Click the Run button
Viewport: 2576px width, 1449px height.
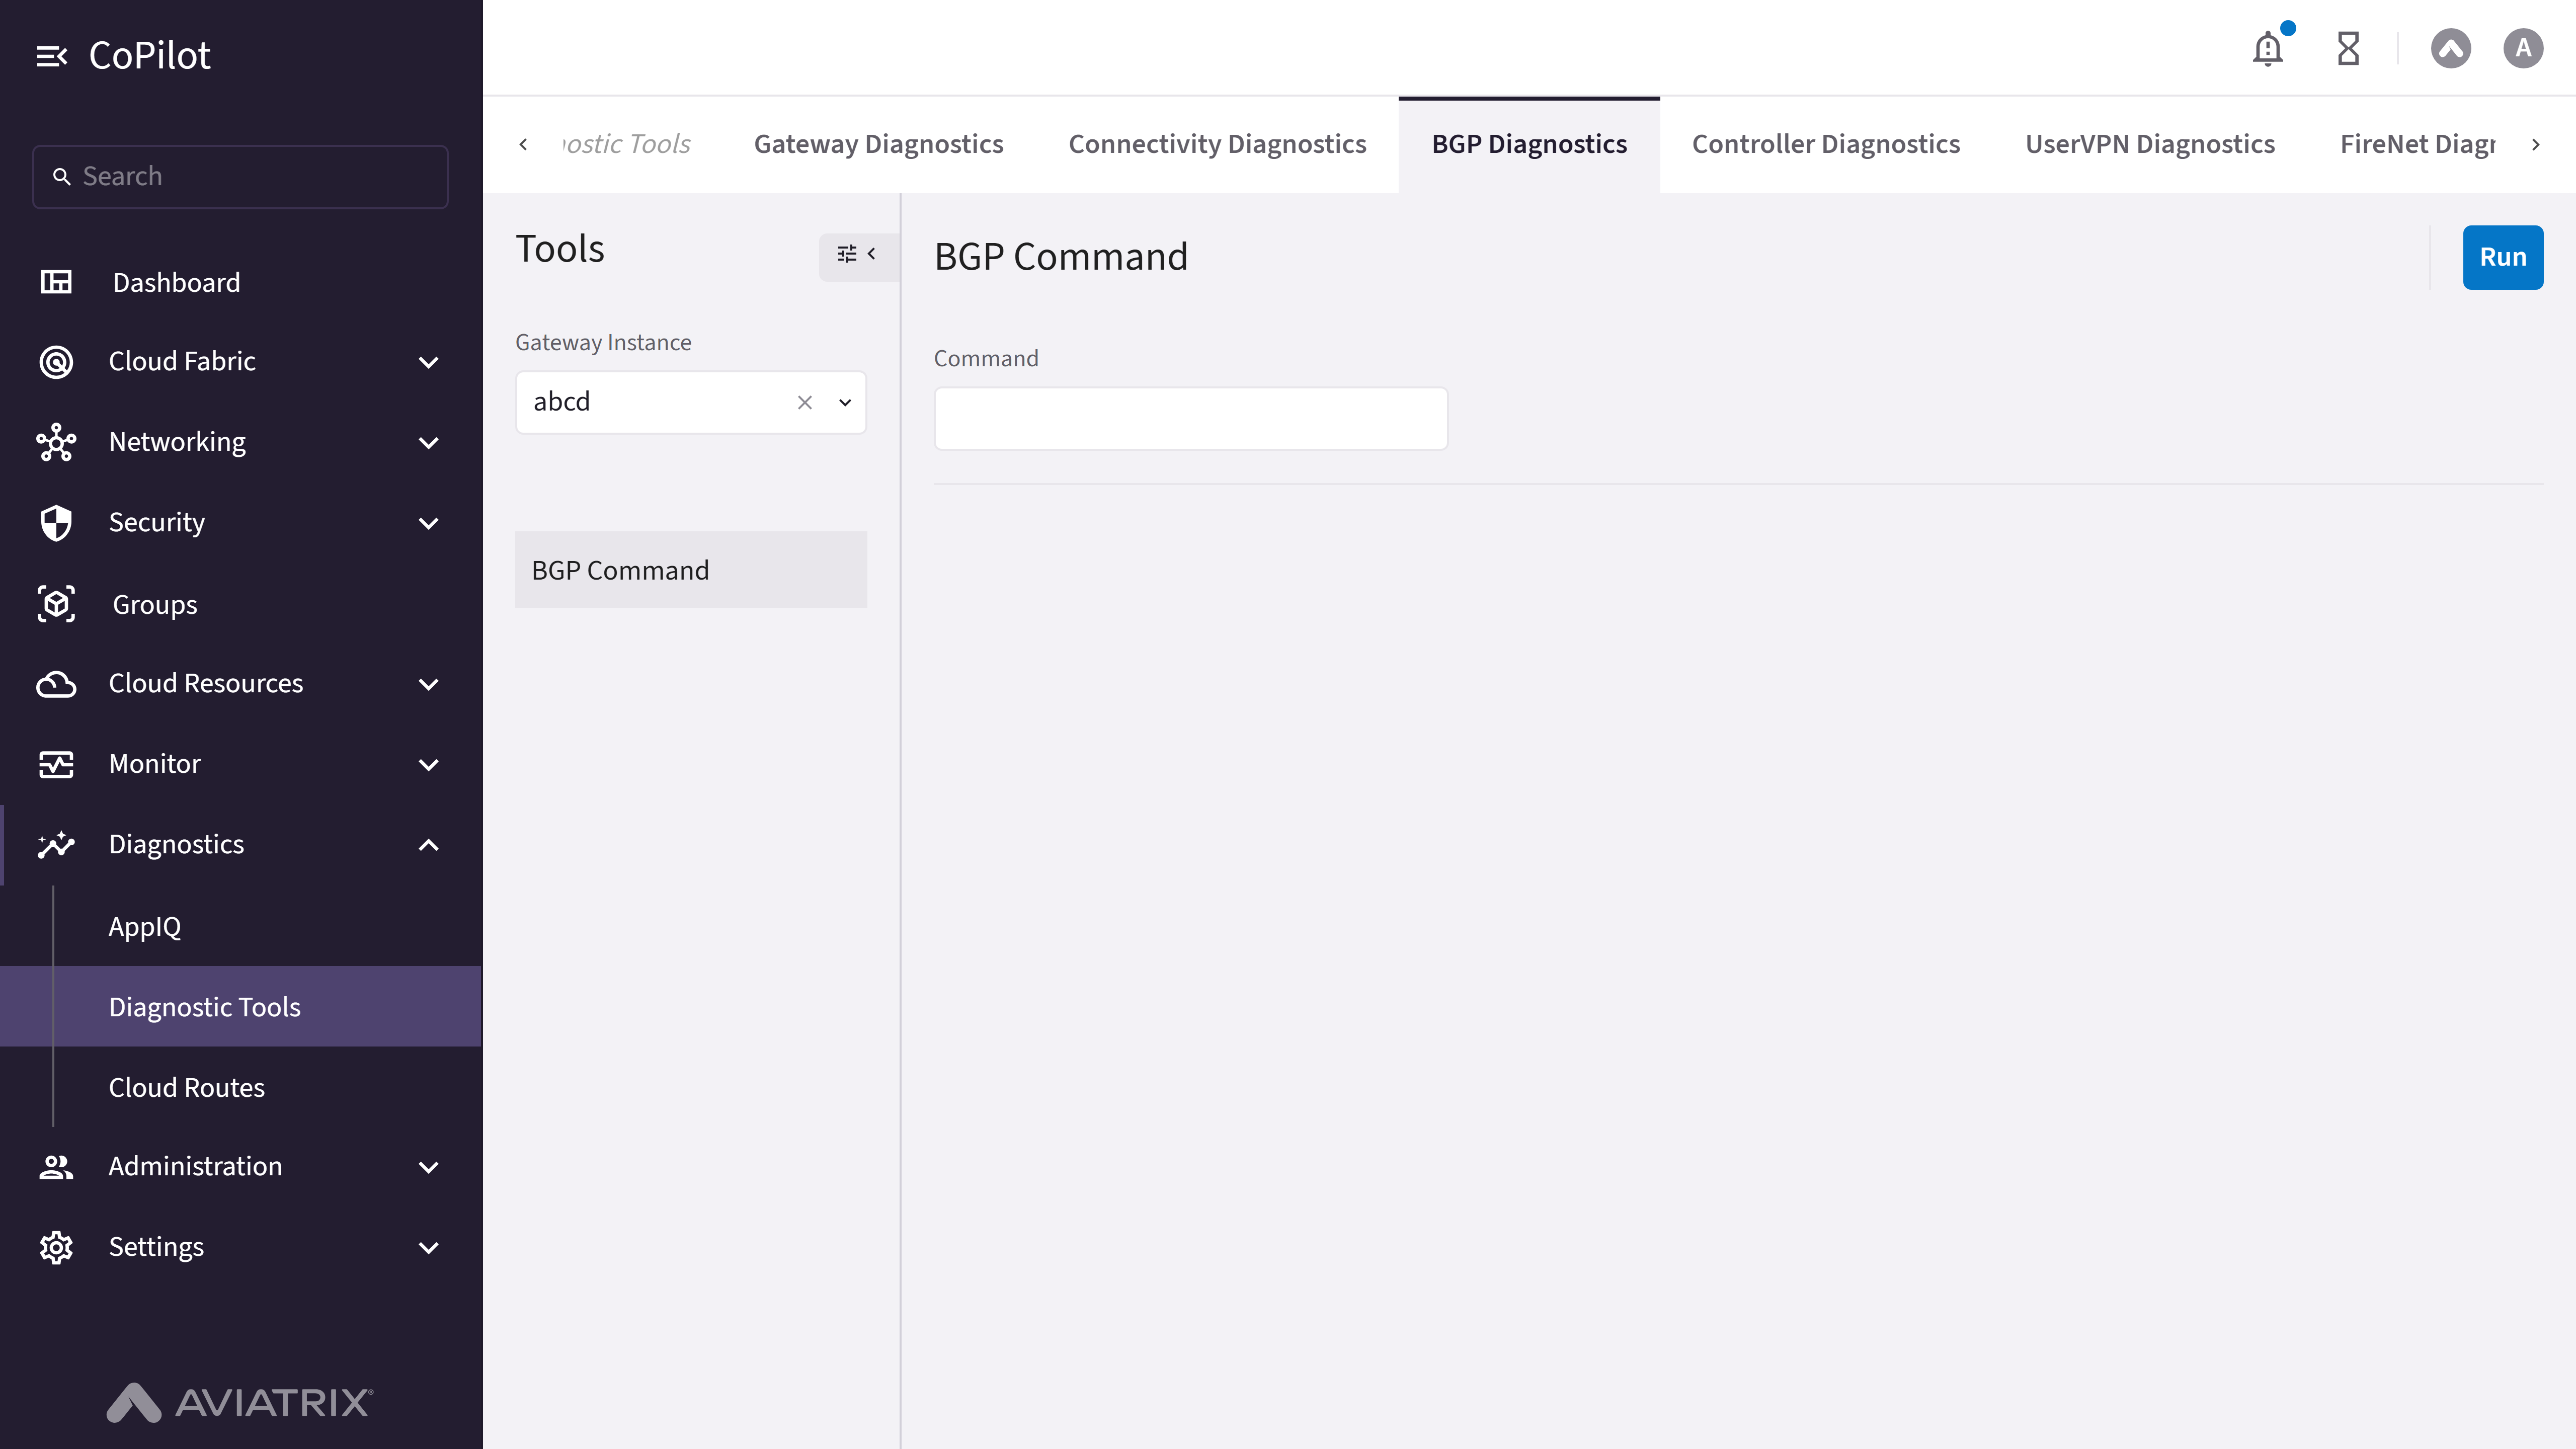[x=2503, y=257]
